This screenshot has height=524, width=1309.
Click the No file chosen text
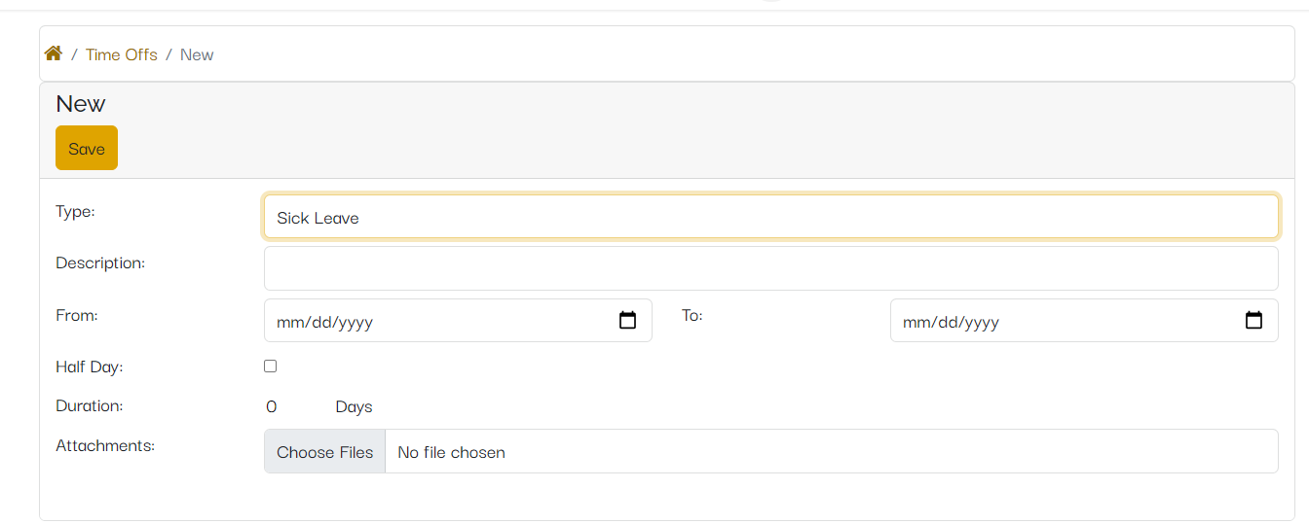451,452
